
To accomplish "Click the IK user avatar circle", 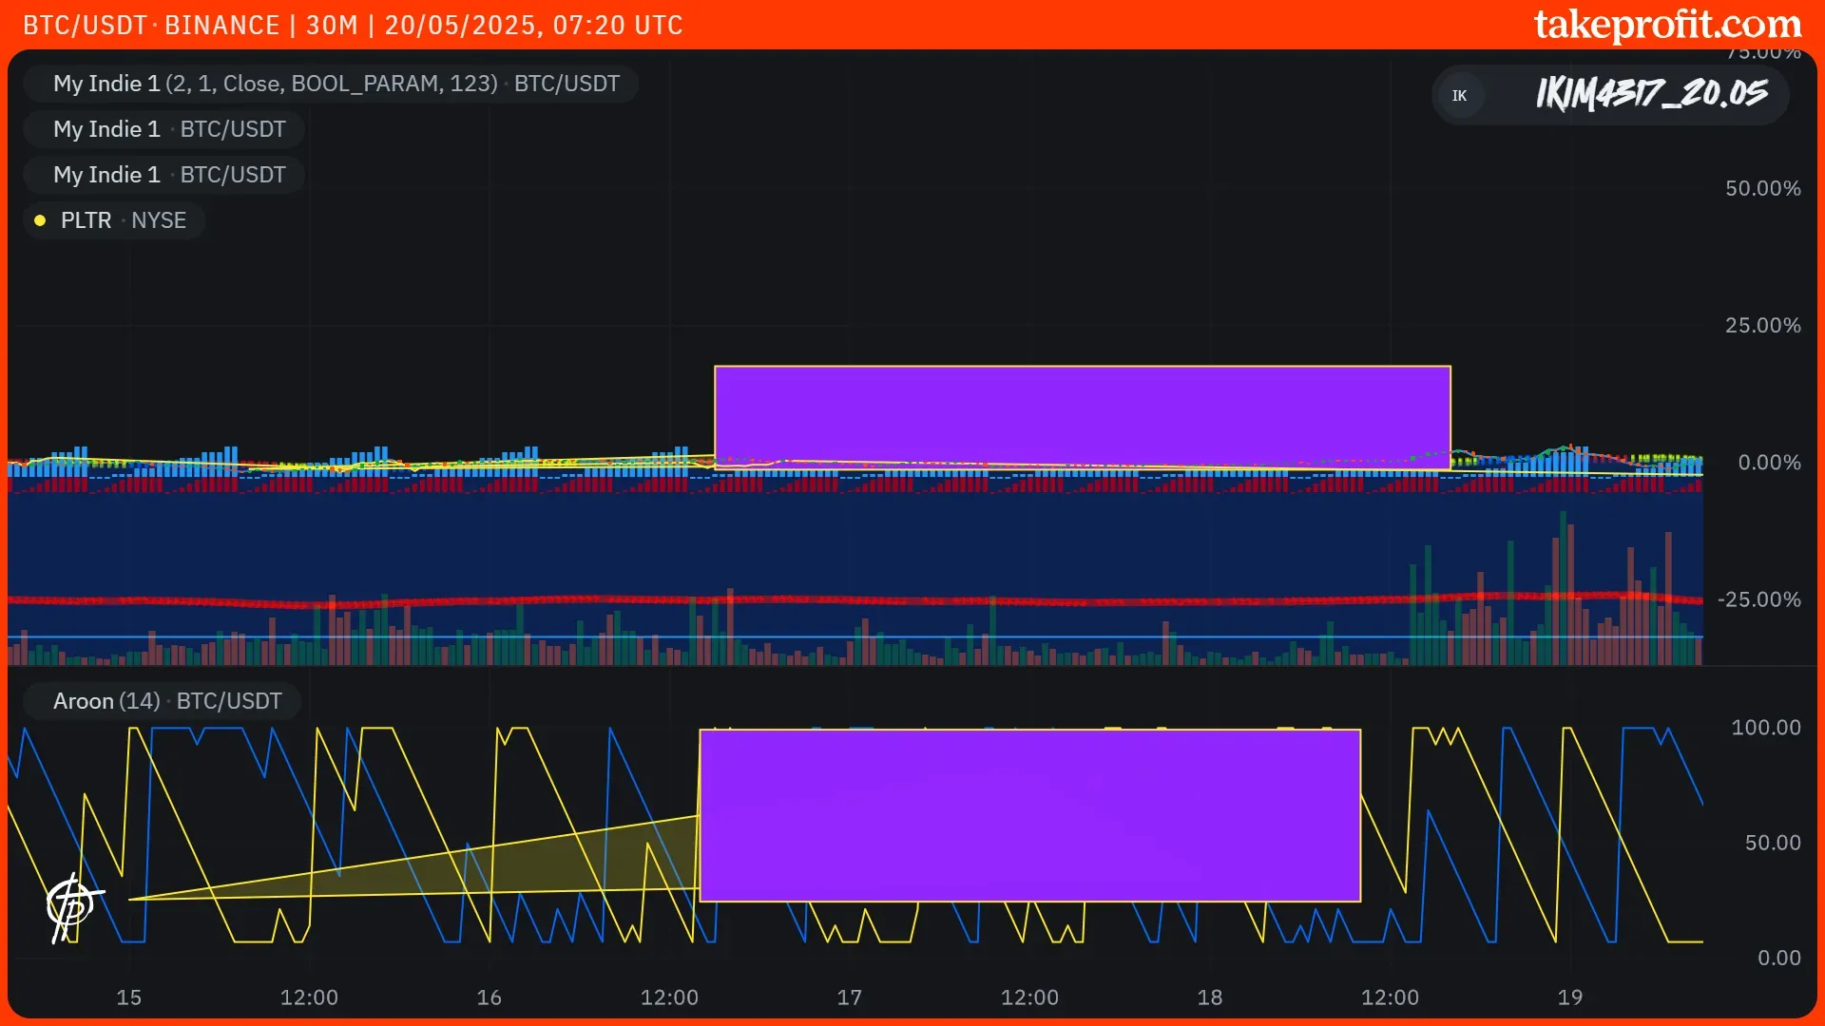I will pos(1459,96).
